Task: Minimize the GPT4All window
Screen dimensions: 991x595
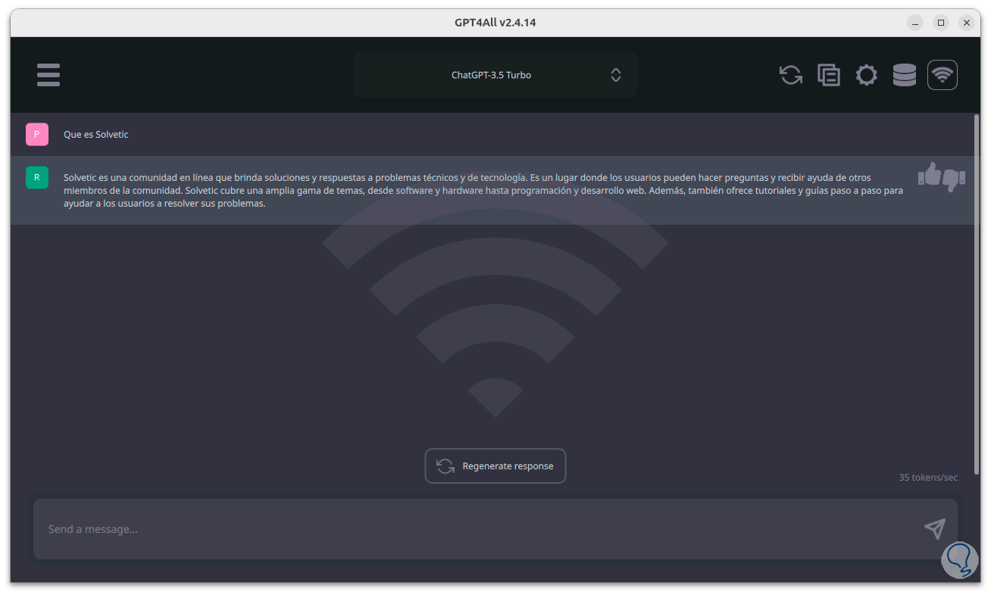Action: coord(915,23)
